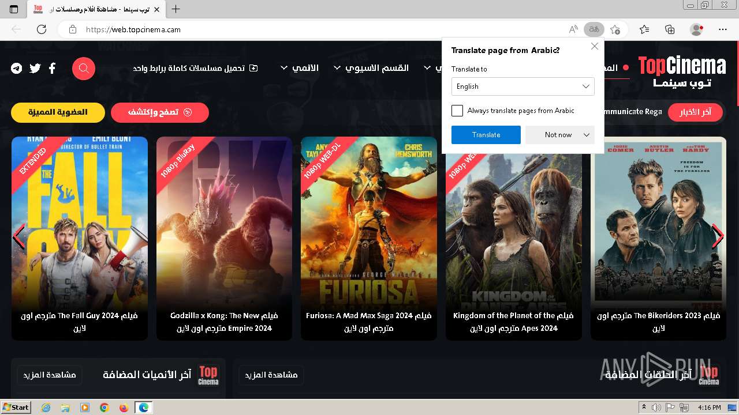Viewport: 739px width, 415px height.
Task: Click the Not now button
Action: [558, 135]
